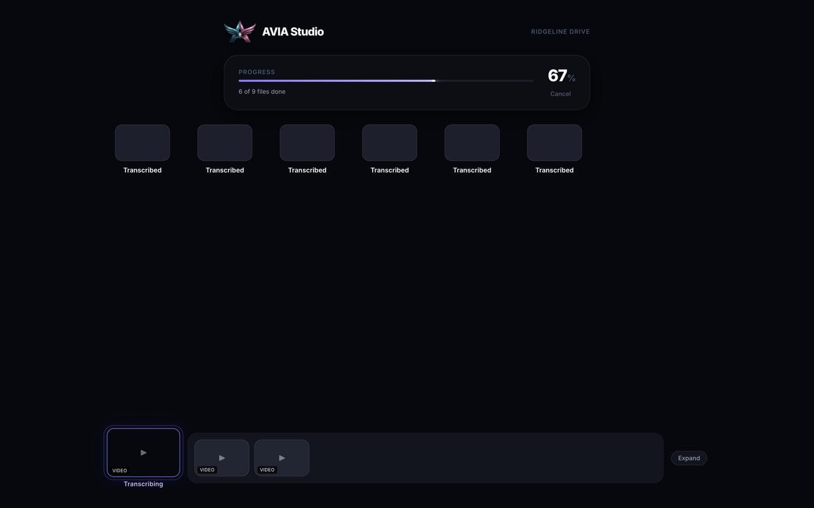The width and height of the screenshot is (814, 508).
Task: Click the VIDEO badge on transcribing file
Action: click(120, 470)
